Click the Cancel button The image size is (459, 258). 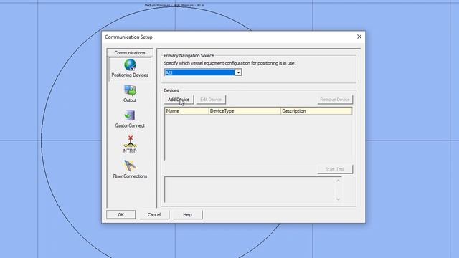154,215
